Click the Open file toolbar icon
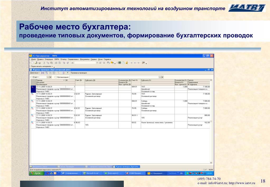 click(x=36, y=63)
